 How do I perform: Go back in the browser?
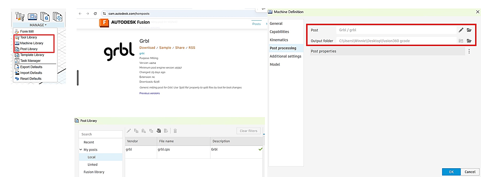coord(80,14)
